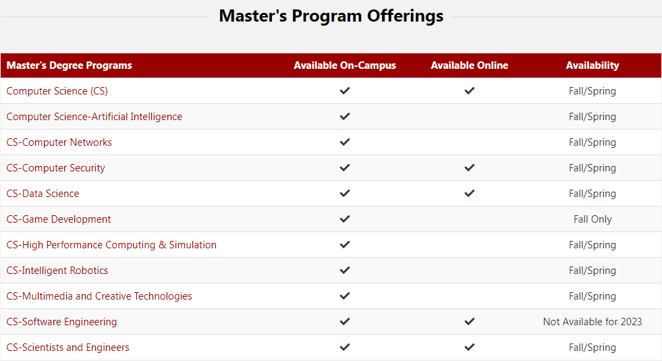Click online checkmark for CS-Computer Security
Viewport: 662px width, 361px height.
(x=470, y=167)
